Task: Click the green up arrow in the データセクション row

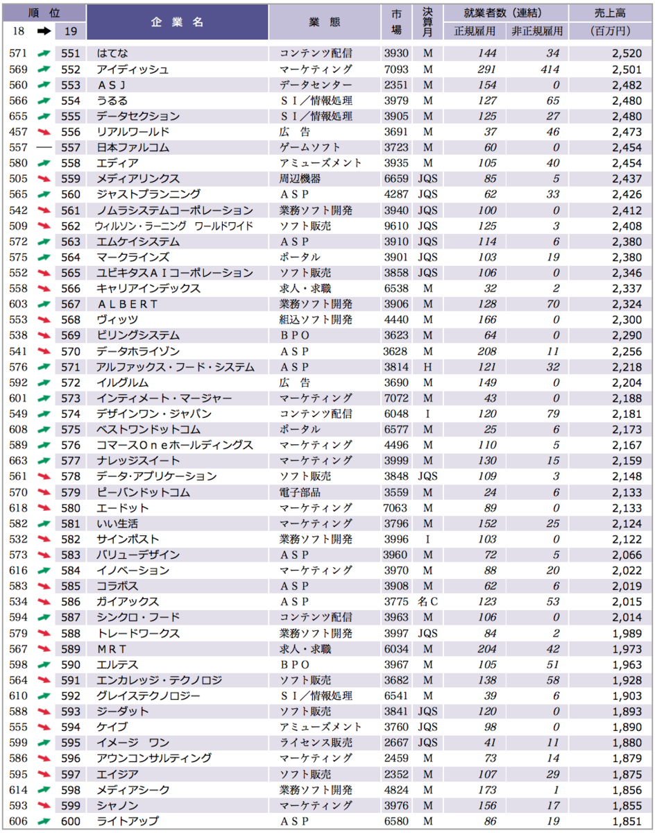Action: coord(44,117)
